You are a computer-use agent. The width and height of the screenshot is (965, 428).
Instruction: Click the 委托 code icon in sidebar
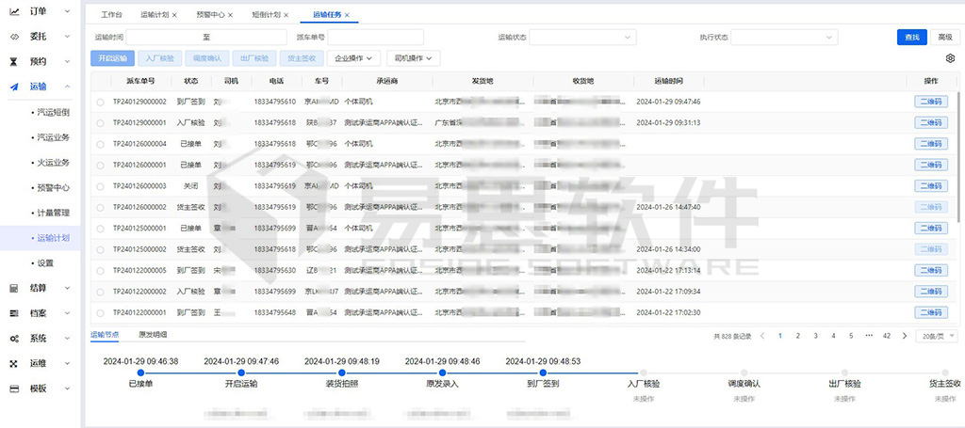pyautogui.click(x=14, y=37)
